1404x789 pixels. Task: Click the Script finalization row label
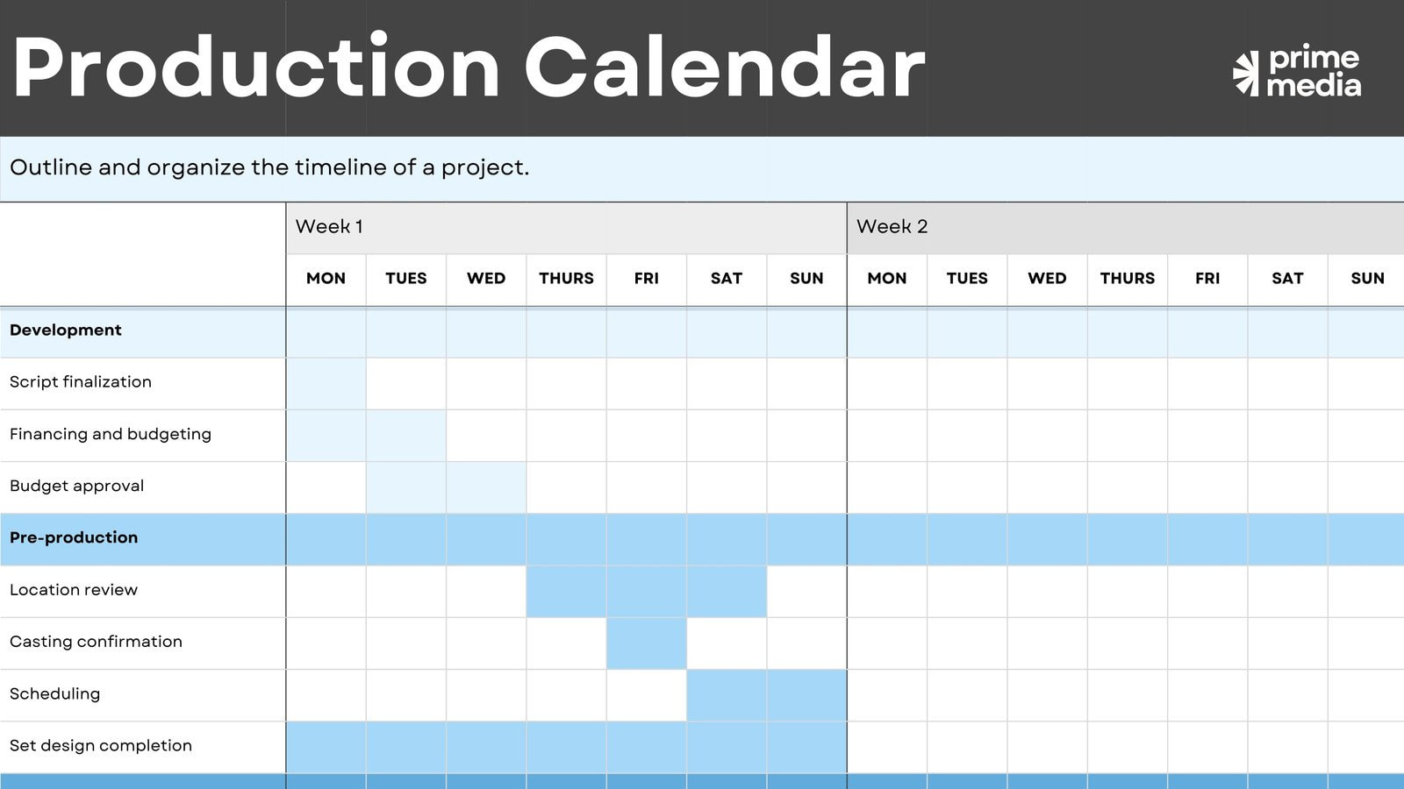pos(81,382)
